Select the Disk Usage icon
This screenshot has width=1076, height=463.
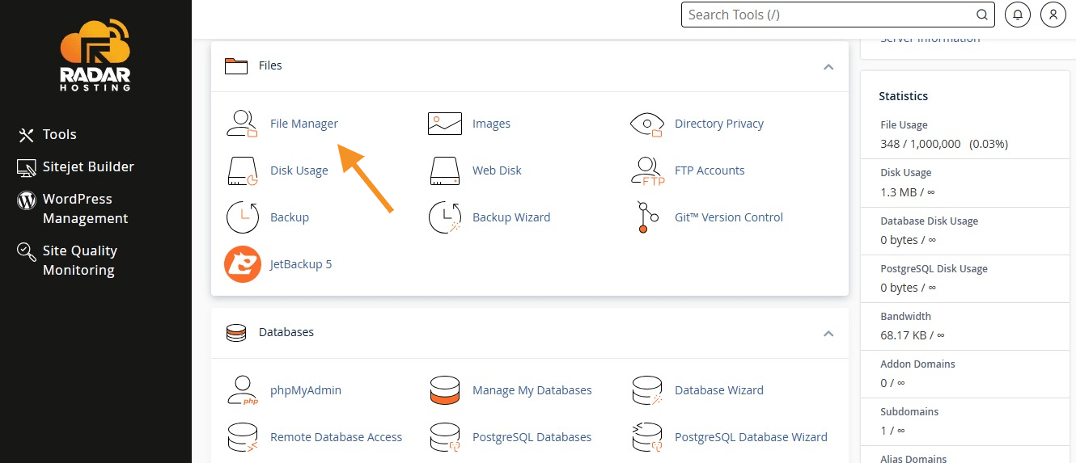coord(241,170)
